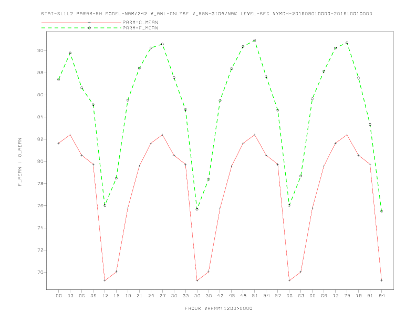Select the red O_MEAN point at hour 27
This screenshot has height=322, width=416.
click(x=162, y=135)
